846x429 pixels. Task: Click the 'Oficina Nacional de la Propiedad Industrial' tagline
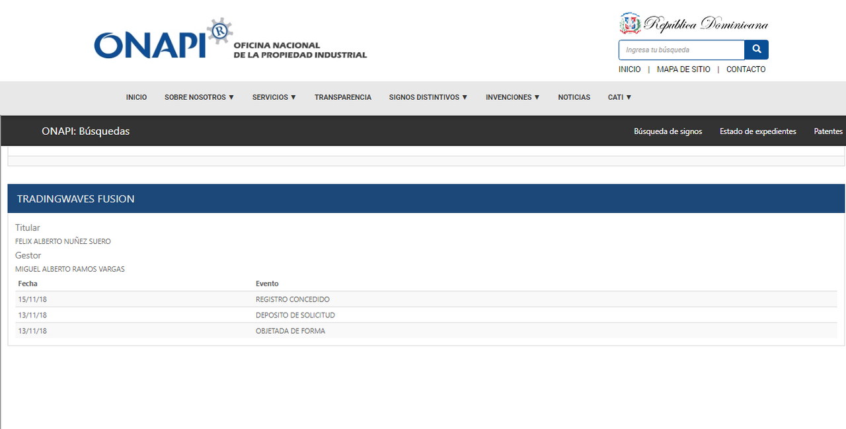[300, 50]
